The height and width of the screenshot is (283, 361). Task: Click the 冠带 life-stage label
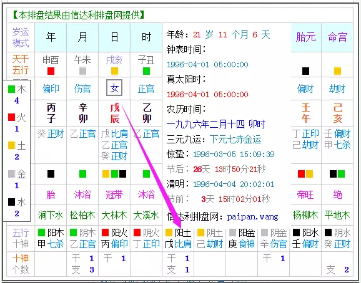pos(114,195)
